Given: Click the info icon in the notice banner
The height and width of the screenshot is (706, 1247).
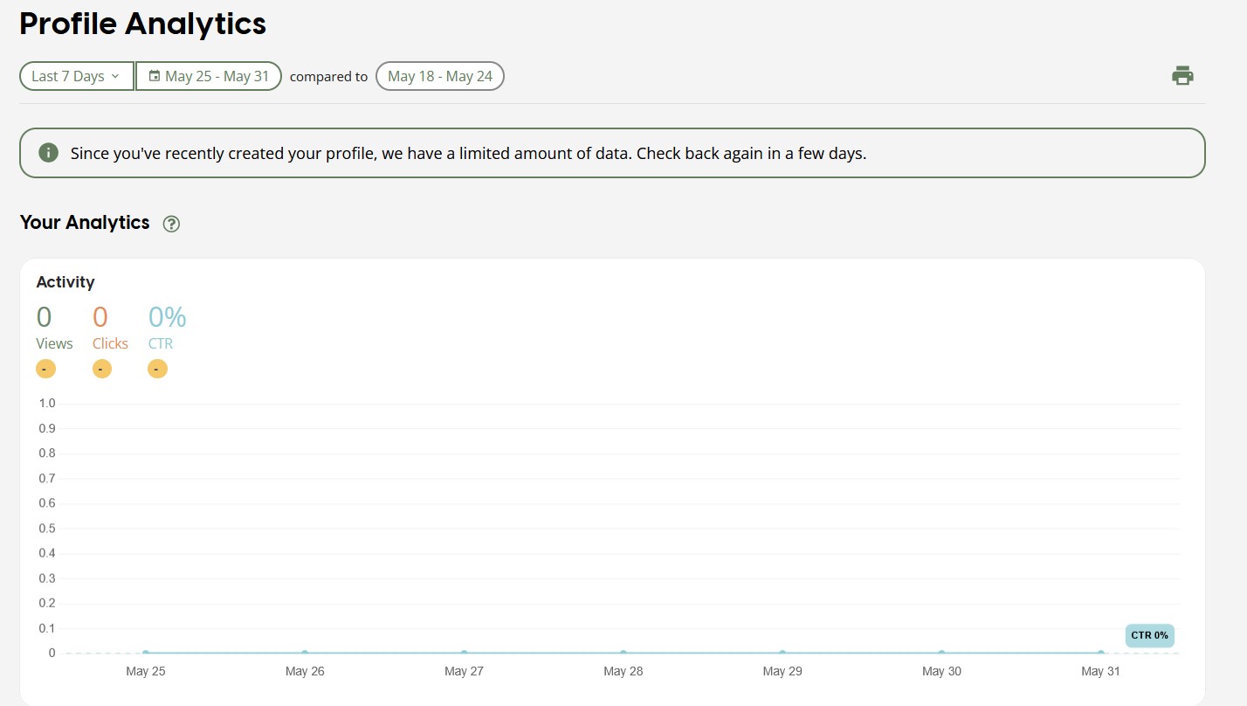Looking at the screenshot, I should coord(49,153).
